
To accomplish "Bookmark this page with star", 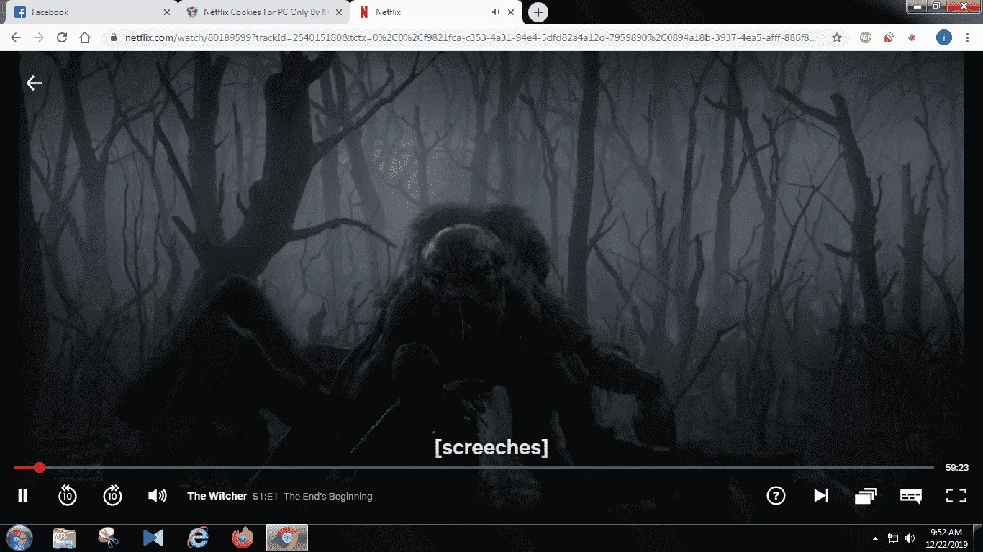I will 837,37.
